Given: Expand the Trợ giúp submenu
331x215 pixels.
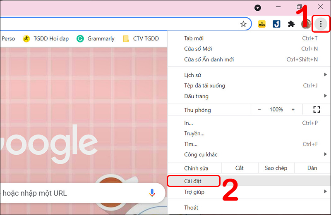Looking at the screenshot, I should (x=249, y=192).
